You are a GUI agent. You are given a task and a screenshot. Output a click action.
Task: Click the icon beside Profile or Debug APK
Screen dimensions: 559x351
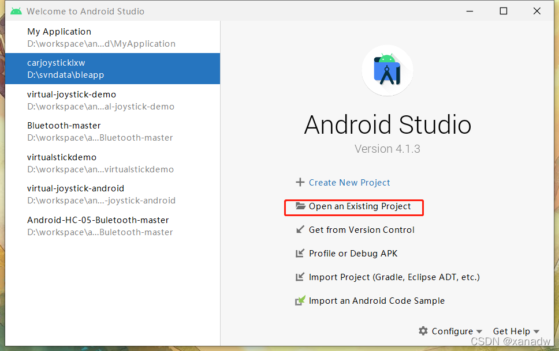click(300, 253)
